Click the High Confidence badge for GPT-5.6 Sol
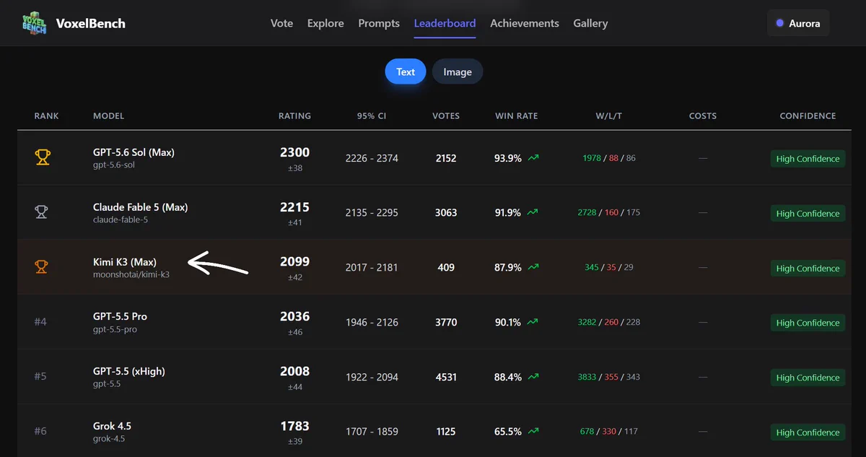Image resolution: width=866 pixels, height=457 pixels. pyautogui.click(x=808, y=159)
